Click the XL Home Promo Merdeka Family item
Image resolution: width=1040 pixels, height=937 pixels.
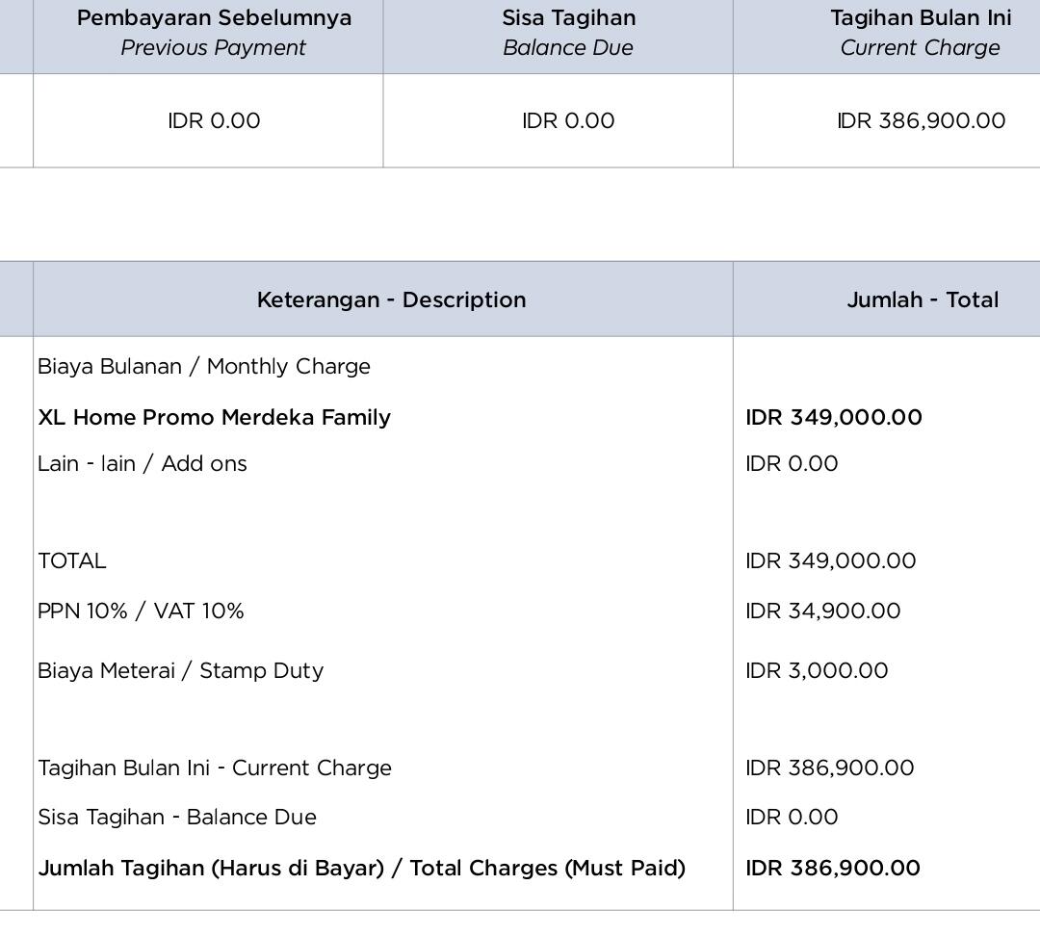pos(215,418)
